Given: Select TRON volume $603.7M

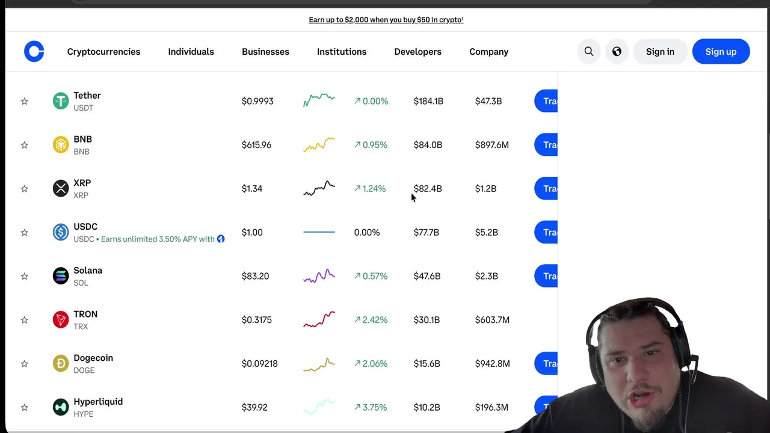Looking at the screenshot, I should [x=492, y=320].
